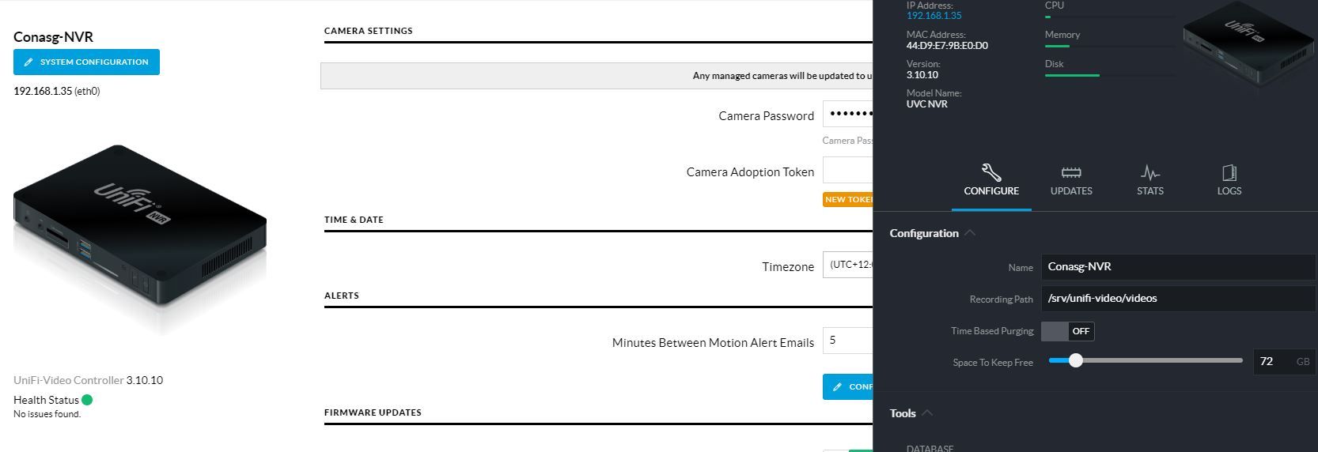Click the IP address link 192.168.1.35 in dark panel

coord(934,16)
